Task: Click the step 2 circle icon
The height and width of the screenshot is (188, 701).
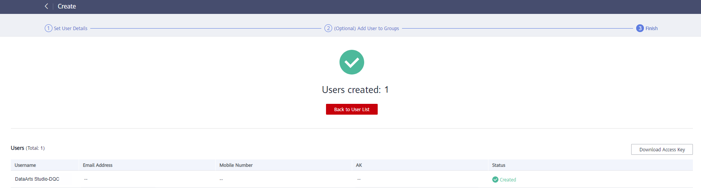Action: [328, 28]
